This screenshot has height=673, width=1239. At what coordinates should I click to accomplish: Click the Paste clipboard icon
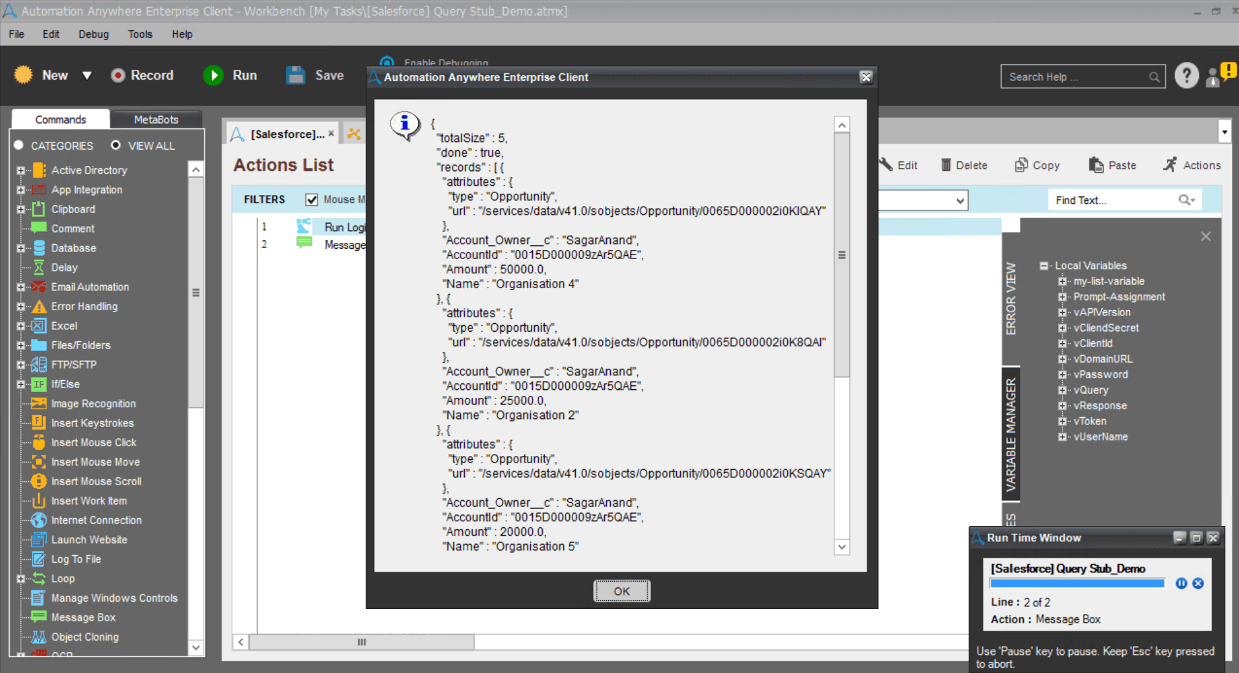tap(1096, 165)
